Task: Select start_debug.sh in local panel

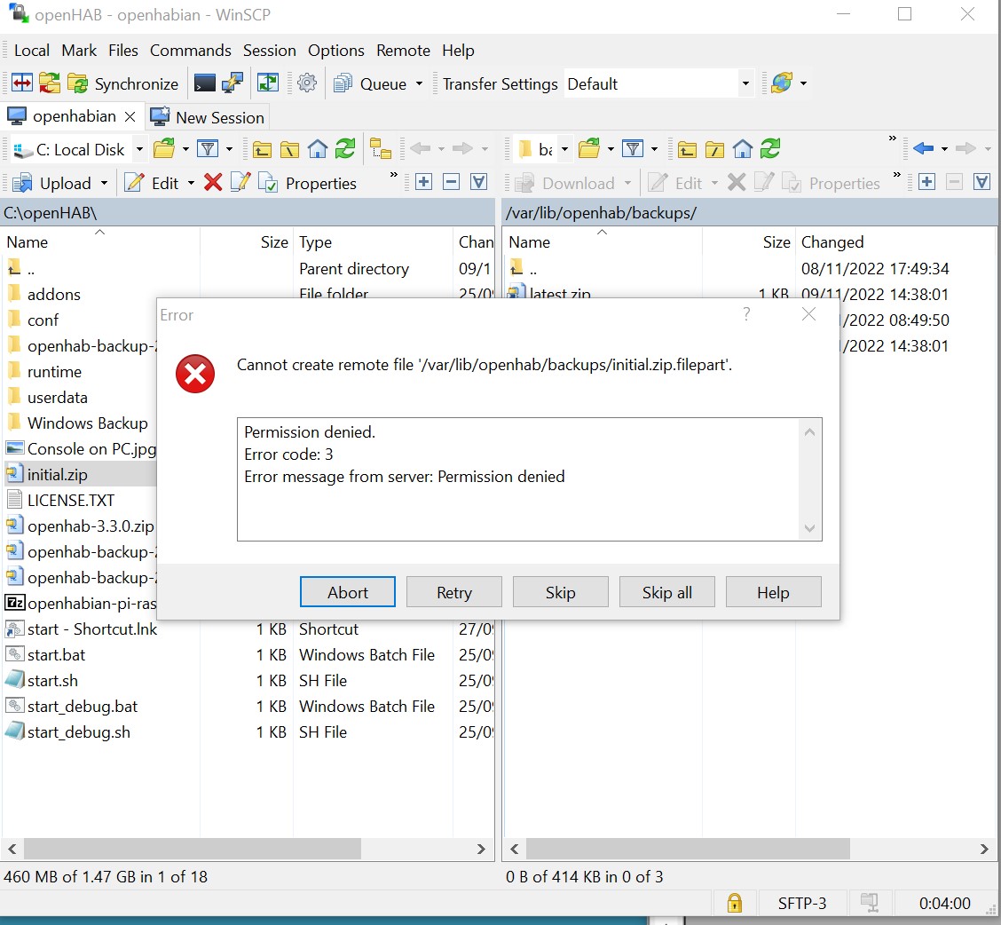Action: point(78,732)
